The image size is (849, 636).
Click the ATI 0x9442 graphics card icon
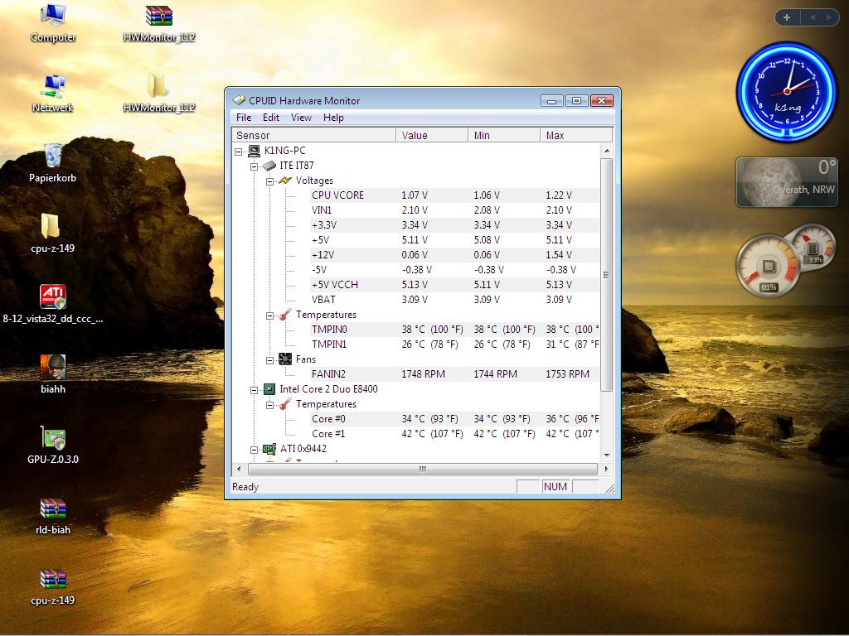tap(269, 449)
